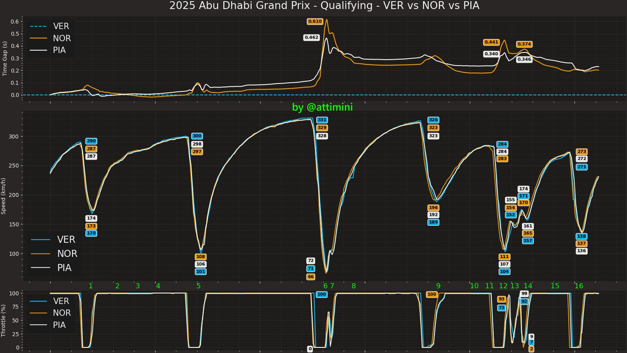Click the 298 speed label
Screen dimensions: 627x353
coord(197,144)
